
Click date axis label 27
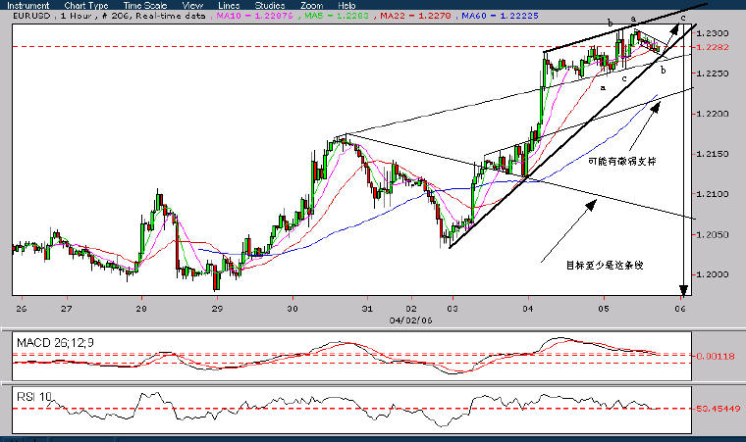[x=66, y=309]
